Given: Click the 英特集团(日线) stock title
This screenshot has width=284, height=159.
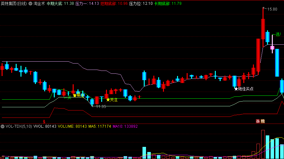Looking at the screenshot, I should coord(14,4).
